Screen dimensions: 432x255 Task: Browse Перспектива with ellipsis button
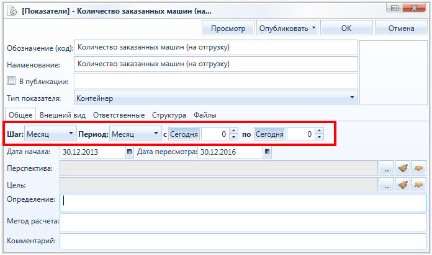387,168
